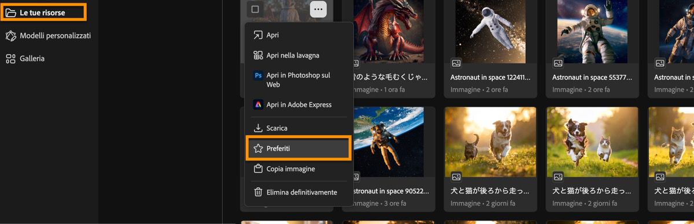This screenshot has height=224, width=694.
Task: Click 'Immagine • 2 ore fa' under Astronaut 55377
Action: (x=581, y=89)
